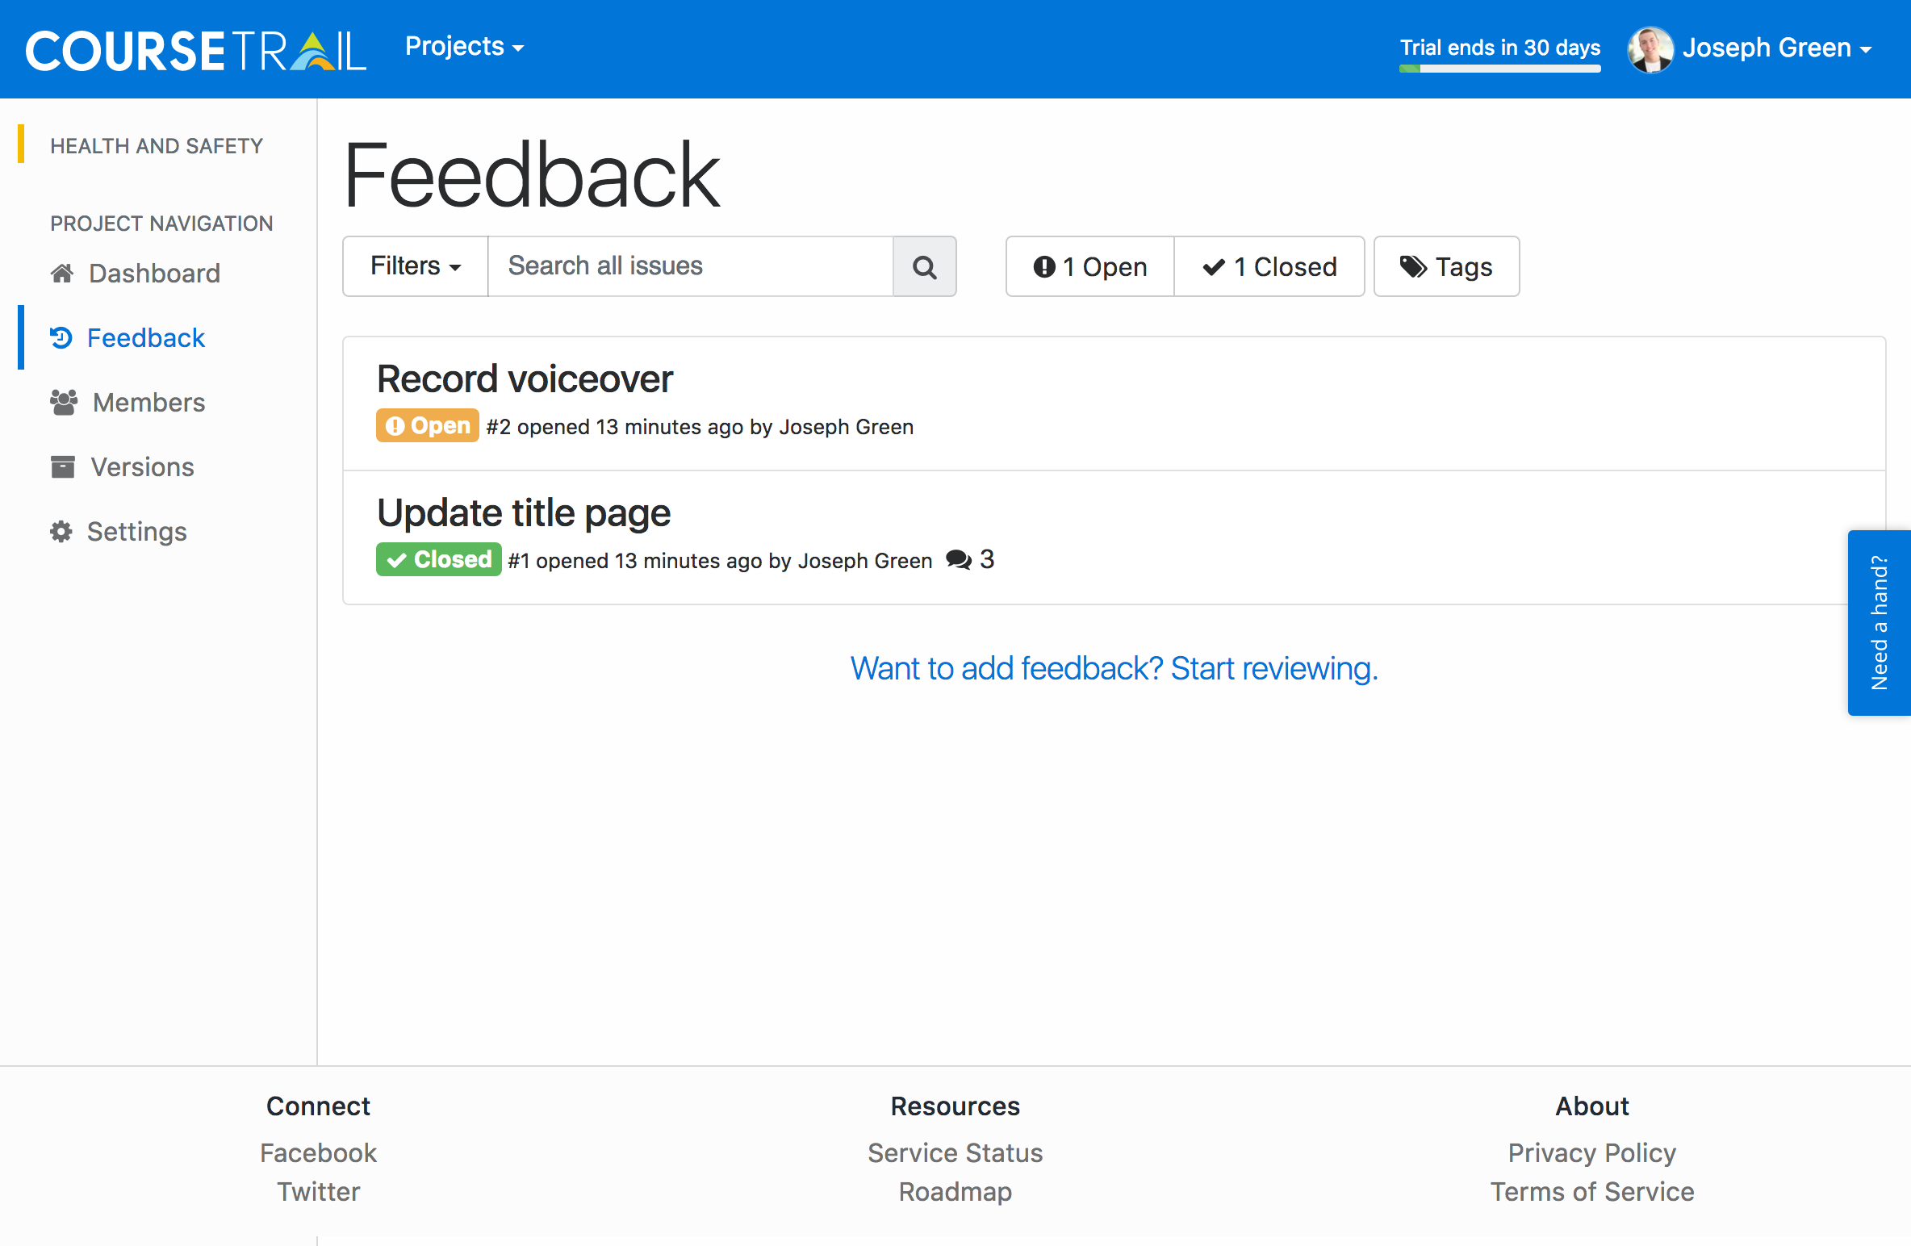
Task: Click the Start reviewing feedback link
Action: click(1114, 668)
